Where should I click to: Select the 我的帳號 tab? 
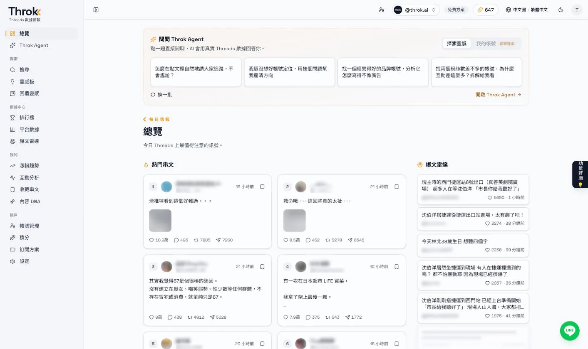click(x=495, y=44)
